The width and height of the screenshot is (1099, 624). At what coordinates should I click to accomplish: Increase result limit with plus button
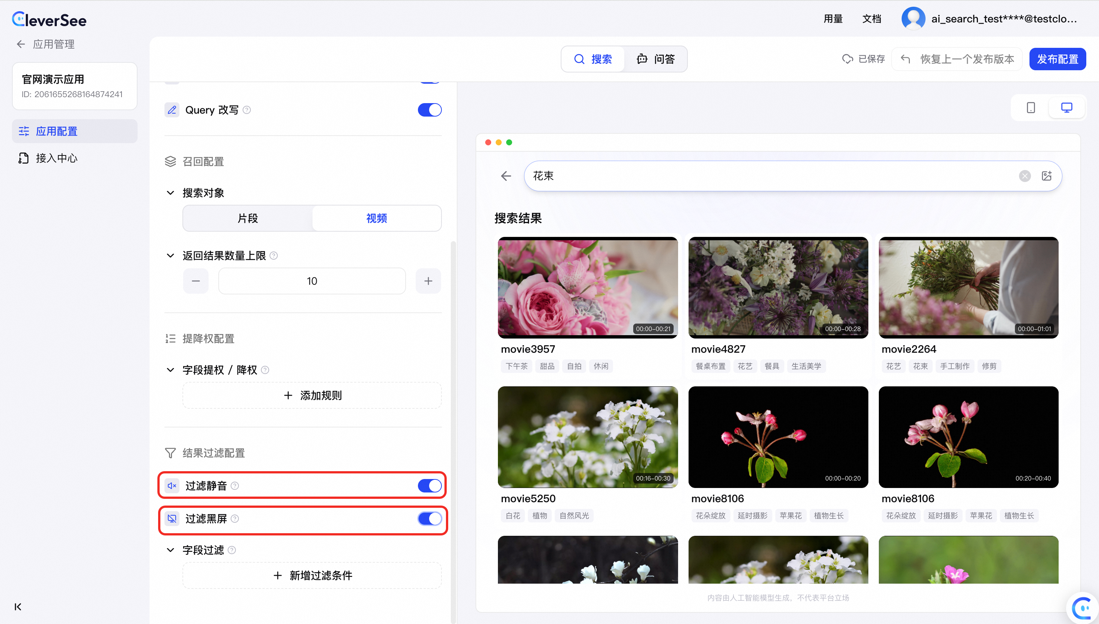428,281
